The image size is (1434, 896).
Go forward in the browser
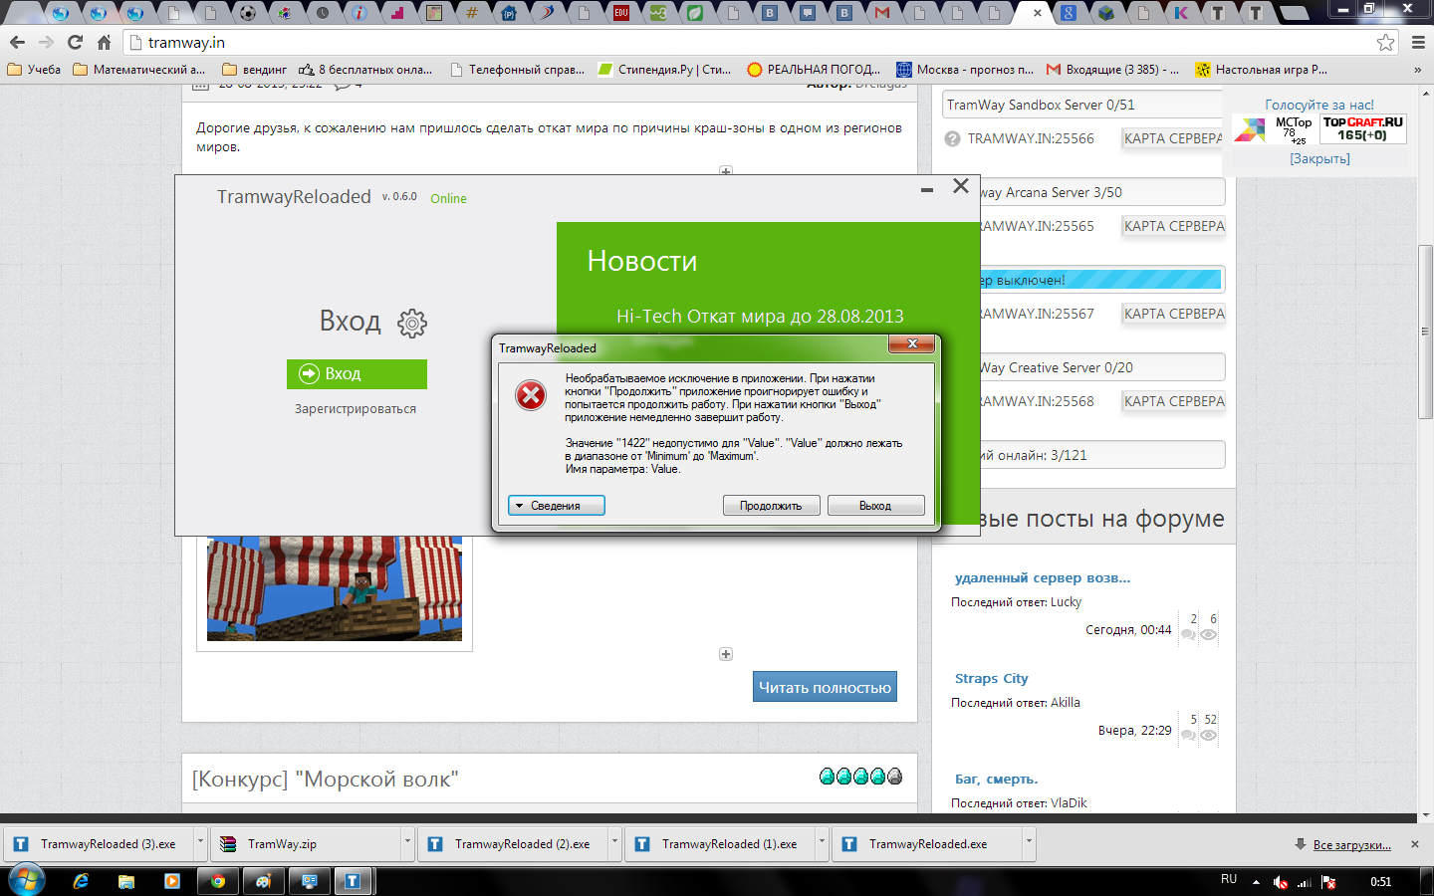(x=46, y=42)
